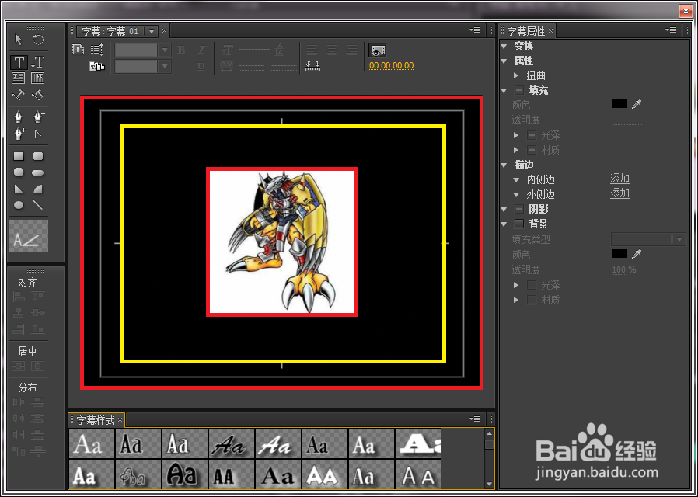The width and height of the screenshot is (698, 497).
Task: Select the Rounded Corner Rectangle tool
Action: [38, 156]
